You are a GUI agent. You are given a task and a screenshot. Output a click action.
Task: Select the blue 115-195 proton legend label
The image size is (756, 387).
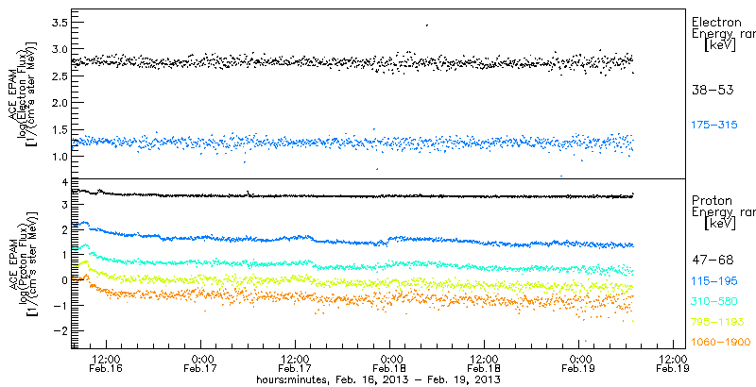pyautogui.click(x=714, y=280)
